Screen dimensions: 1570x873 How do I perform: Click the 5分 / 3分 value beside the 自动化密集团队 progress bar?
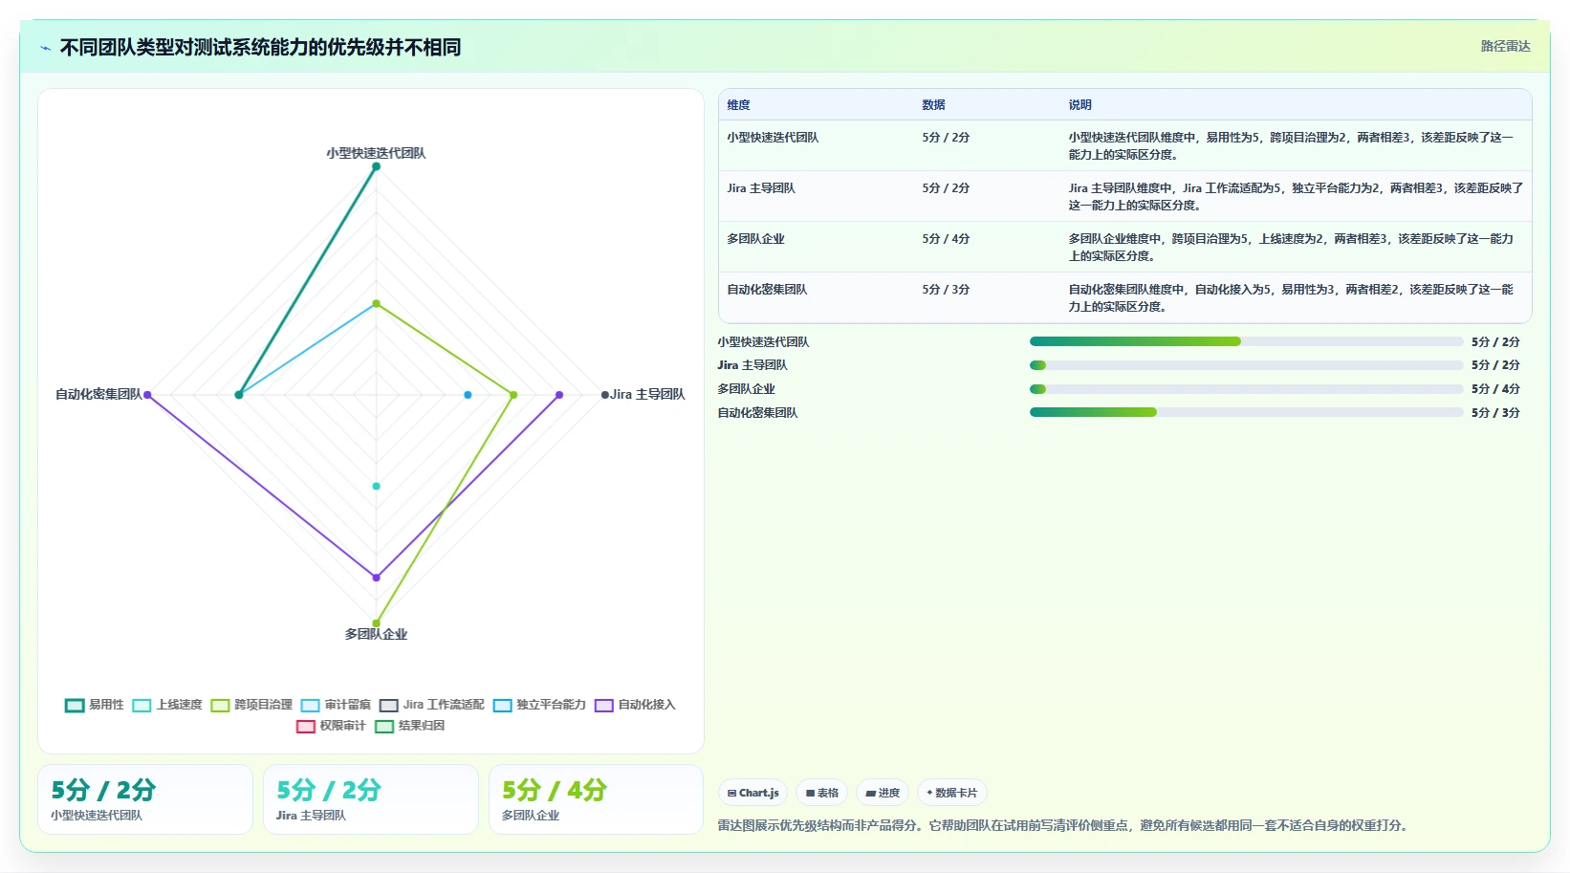tap(1495, 413)
